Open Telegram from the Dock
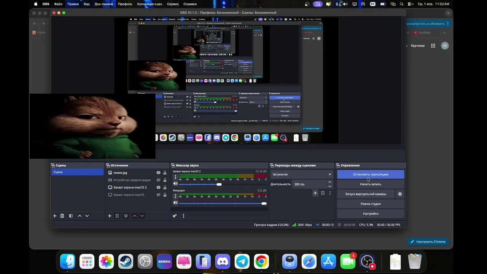Image resolution: width=487 pixels, height=274 pixels. click(242, 261)
